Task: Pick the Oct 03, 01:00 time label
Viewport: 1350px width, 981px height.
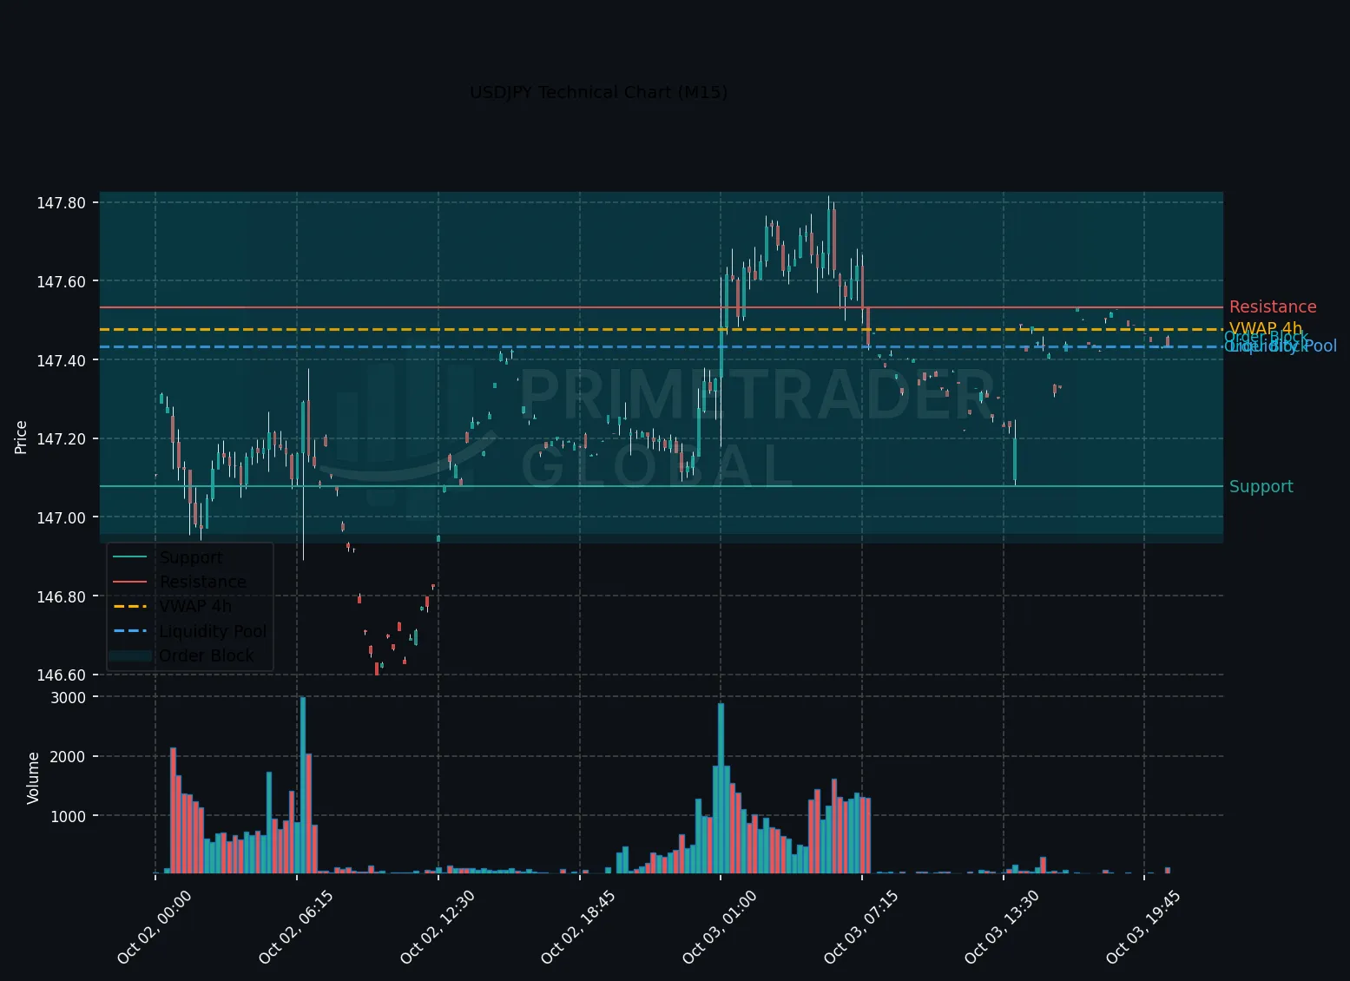Action: [719, 926]
